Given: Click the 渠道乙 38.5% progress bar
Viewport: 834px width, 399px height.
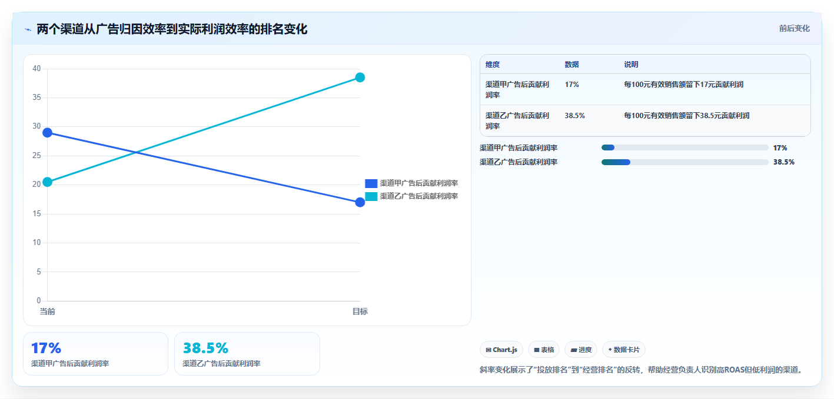Looking at the screenshot, I should coord(685,162).
